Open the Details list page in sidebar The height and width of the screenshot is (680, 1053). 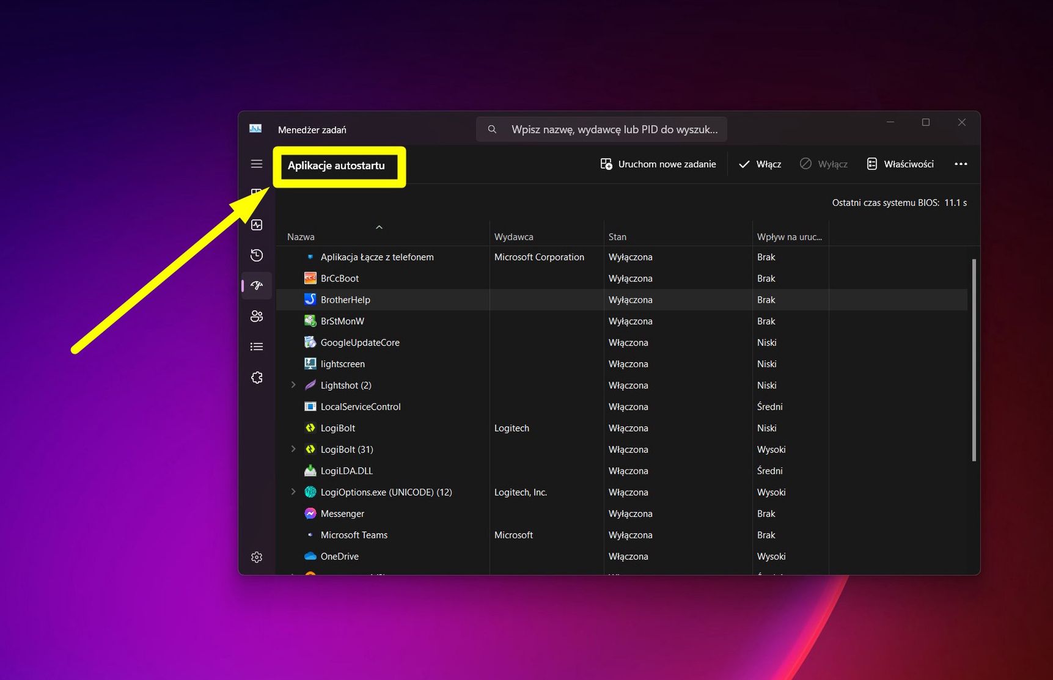tap(257, 346)
